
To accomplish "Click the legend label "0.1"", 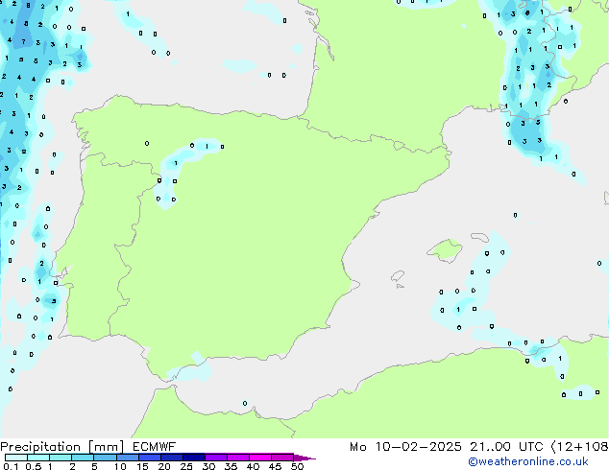I will pyautogui.click(x=11, y=466).
